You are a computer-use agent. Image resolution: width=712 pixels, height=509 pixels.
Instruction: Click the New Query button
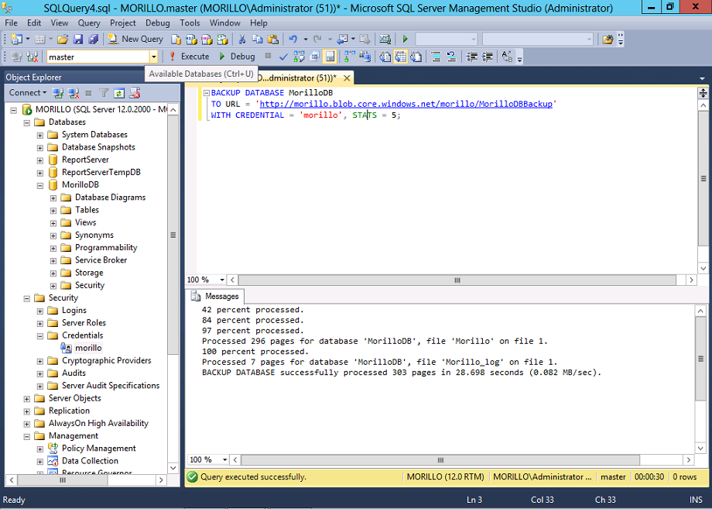tap(135, 40)
